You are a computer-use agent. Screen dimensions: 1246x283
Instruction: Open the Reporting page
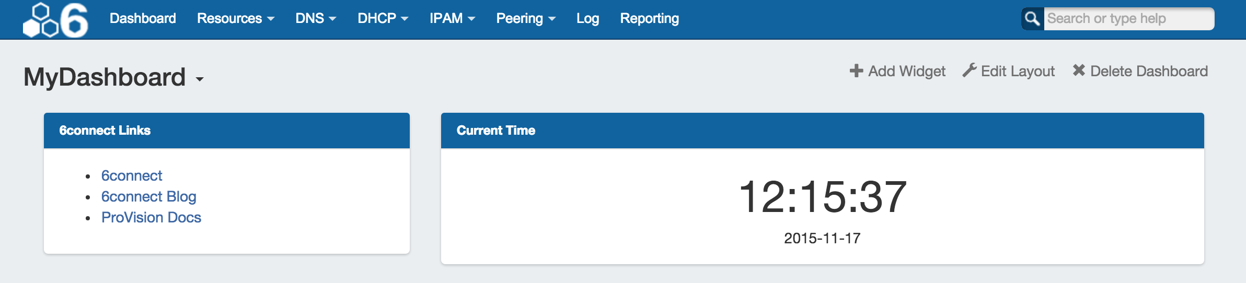pyautogui.click(x=649, y=19)
